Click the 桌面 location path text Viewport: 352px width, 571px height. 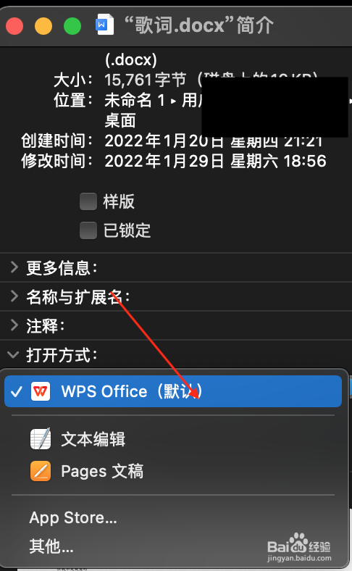tap(120, 120)
